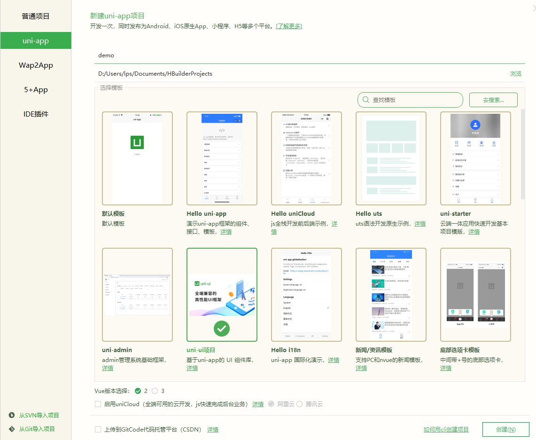Choose the Hello uniCloud template thumbnail
Image resolution: width=536 pixels, height=440 pixels.
(306, 158)
